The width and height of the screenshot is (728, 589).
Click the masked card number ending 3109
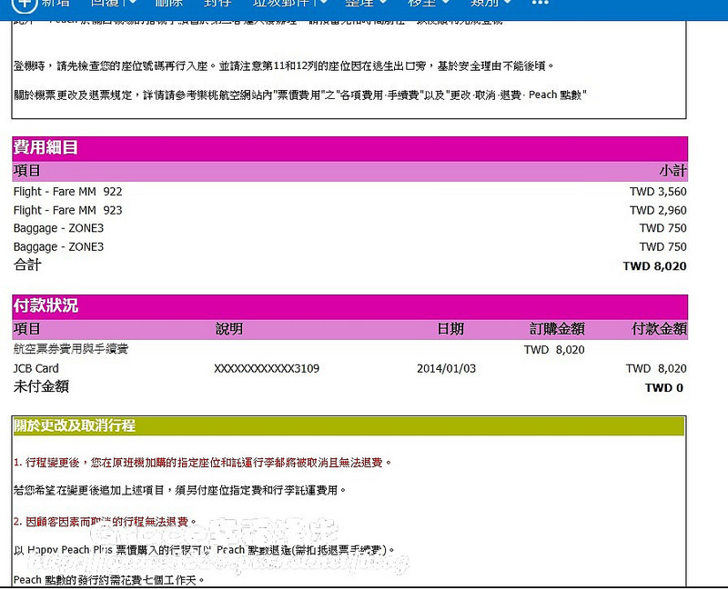[x=267, y=369]
